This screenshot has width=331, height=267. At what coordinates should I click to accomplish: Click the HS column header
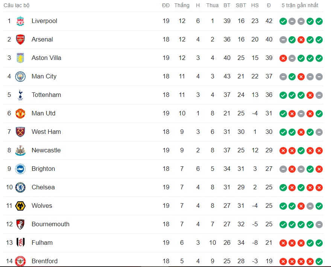(255, 5)
